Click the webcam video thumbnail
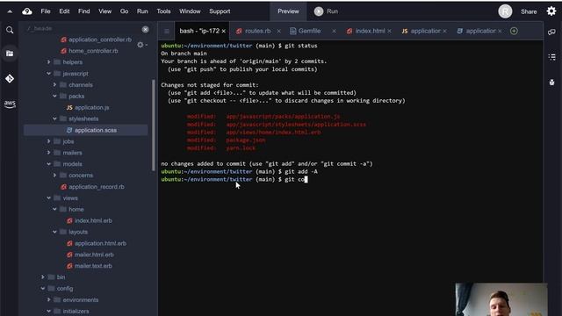Image resolution: width=562 pixels, height=316 pixels. (x=501, y=299)
